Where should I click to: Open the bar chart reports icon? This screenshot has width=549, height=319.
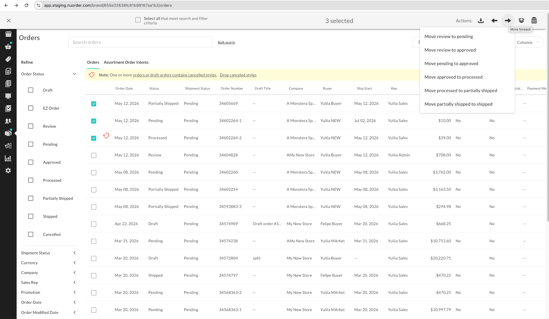pos(8,158)
